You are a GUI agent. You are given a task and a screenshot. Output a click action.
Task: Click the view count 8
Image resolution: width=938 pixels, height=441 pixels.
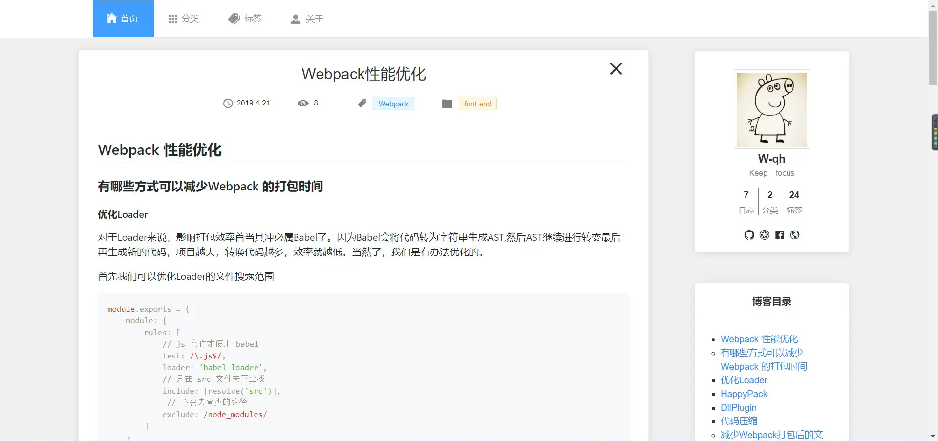316,103
